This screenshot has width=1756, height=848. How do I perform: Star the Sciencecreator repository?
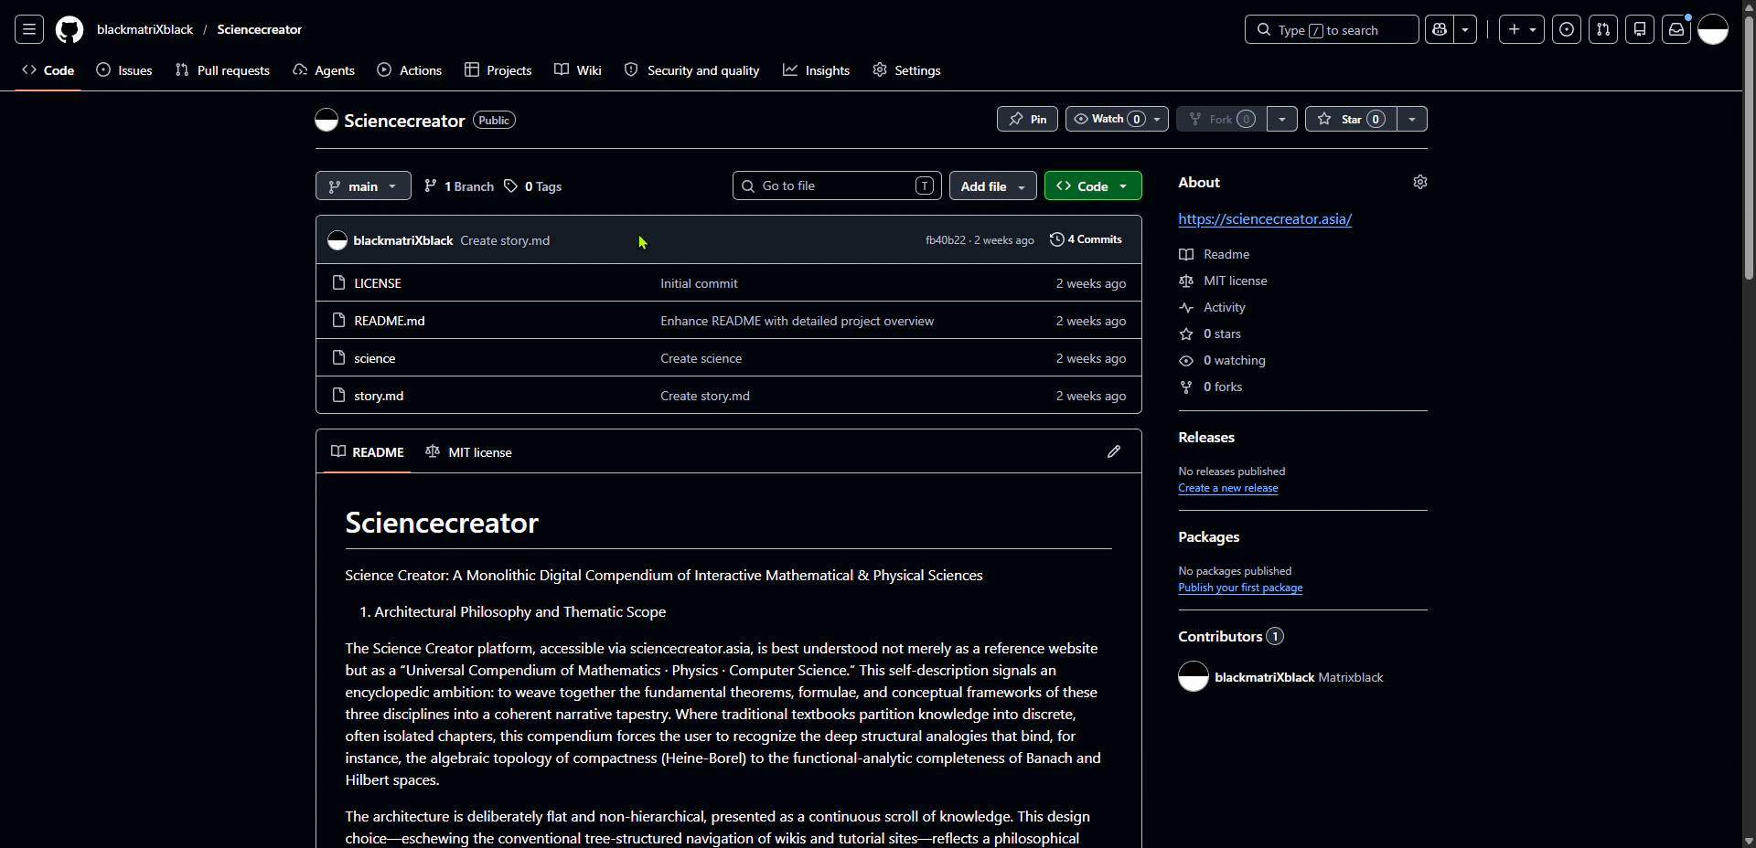point(1351,119)
